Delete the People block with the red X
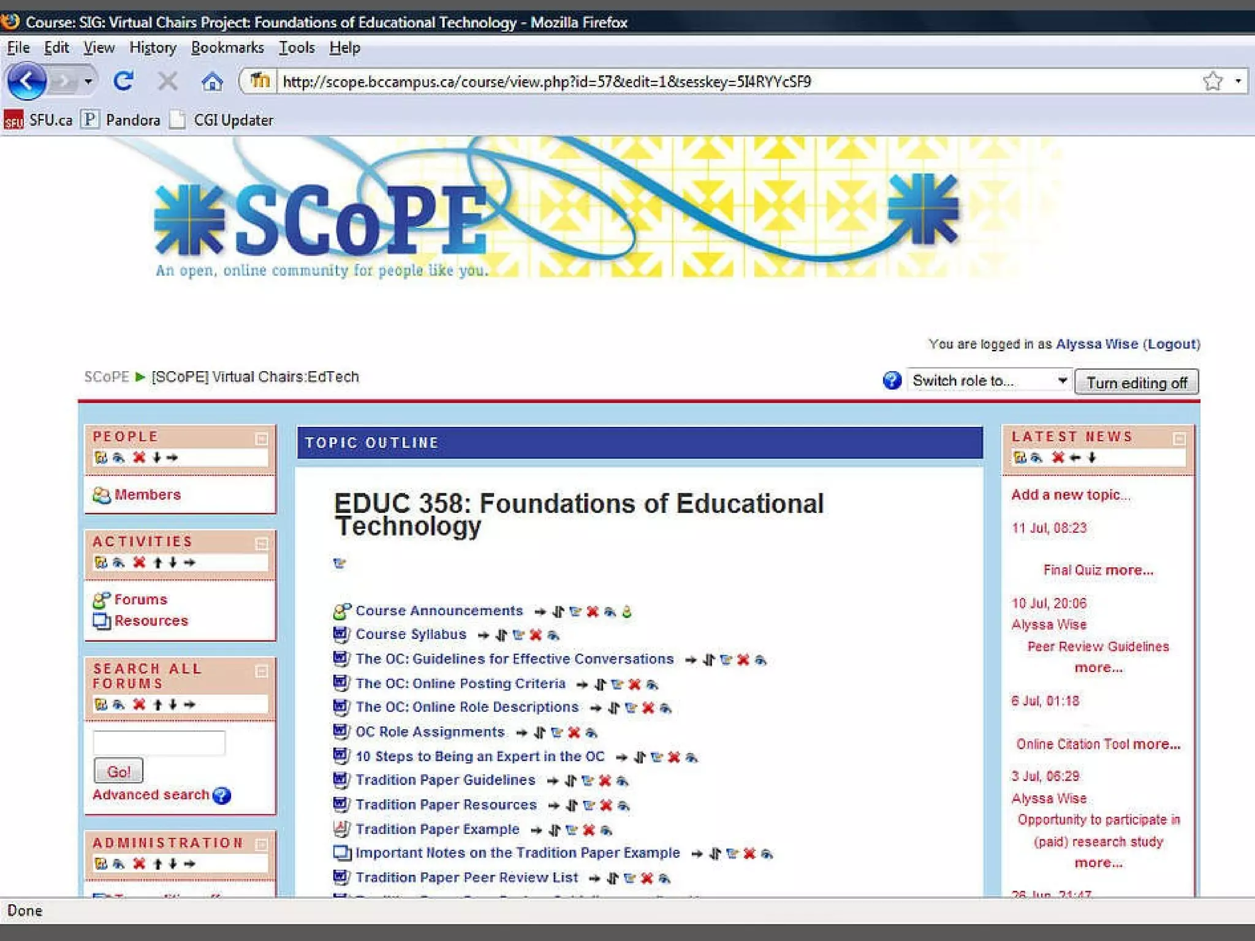Viewport: 1255px width, 941px height. pyautogui.click(x=139, y=457)
